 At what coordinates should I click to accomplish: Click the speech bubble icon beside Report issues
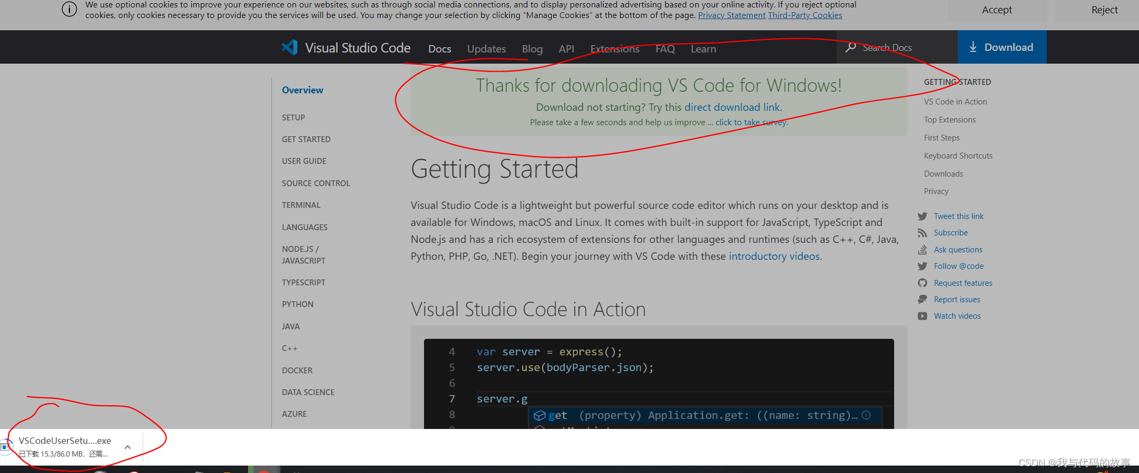(x=923, y=300)
